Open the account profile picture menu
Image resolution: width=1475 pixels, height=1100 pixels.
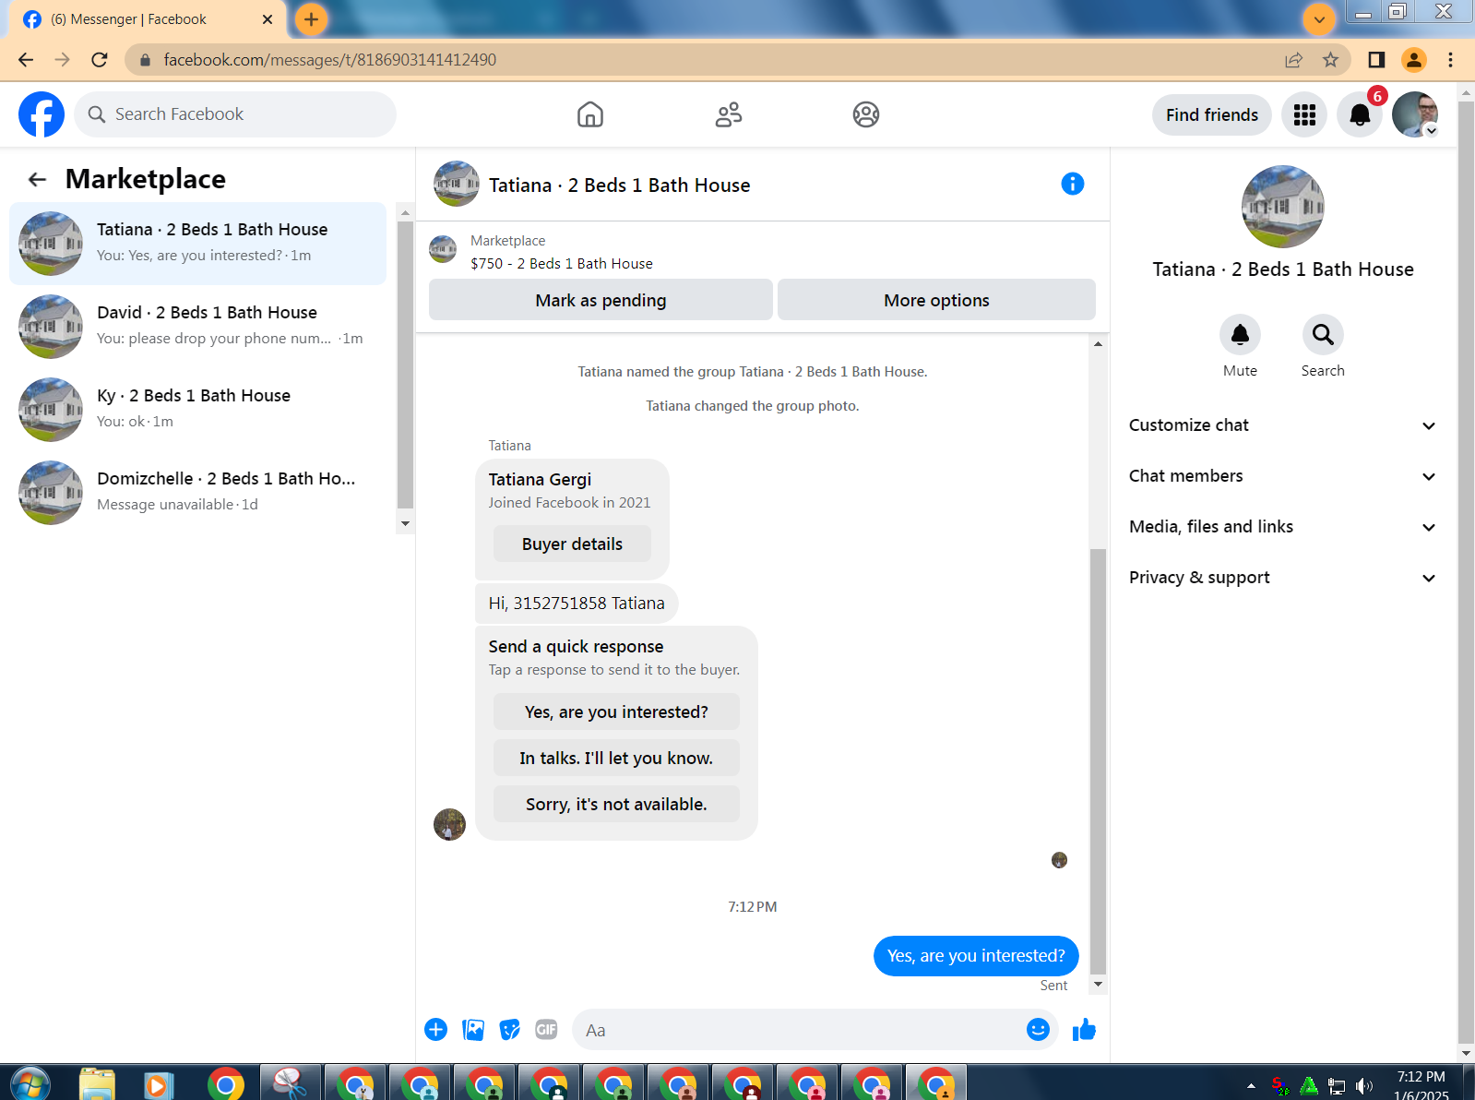tap(1415, 114)
